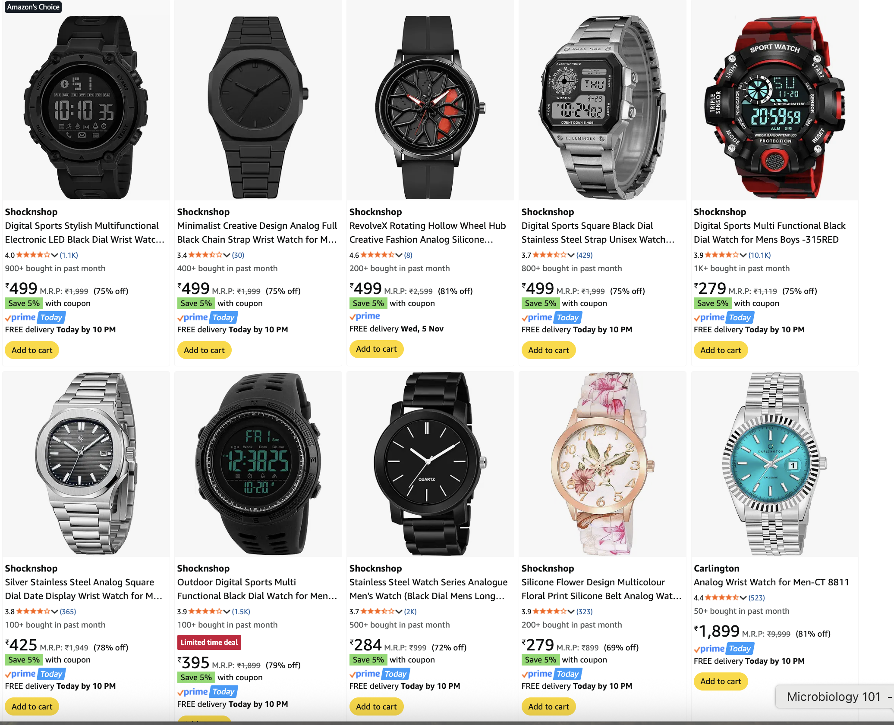Apply Save 5% coupon on Minimalist black watch
The height and width of the screenshot is (725, 894).
coord(196,303)
